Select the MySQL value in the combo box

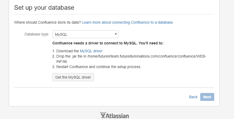pos(61,34)
